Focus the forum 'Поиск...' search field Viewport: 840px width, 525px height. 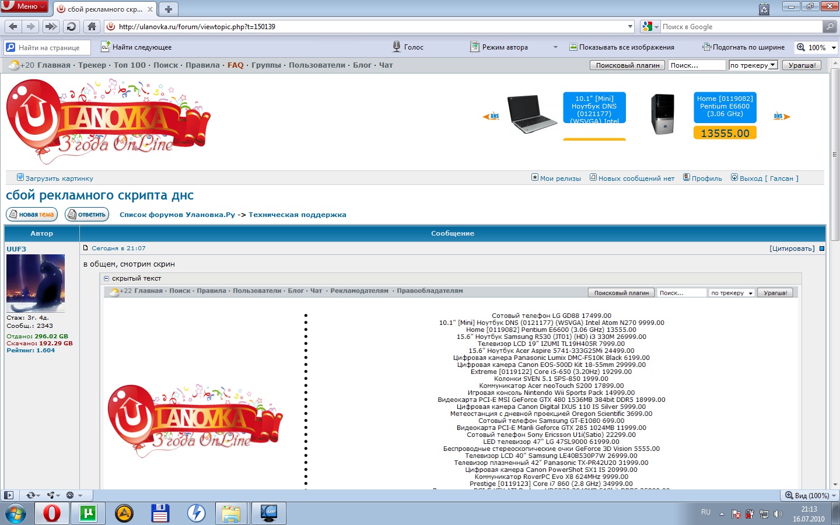[x=696, y=65]
